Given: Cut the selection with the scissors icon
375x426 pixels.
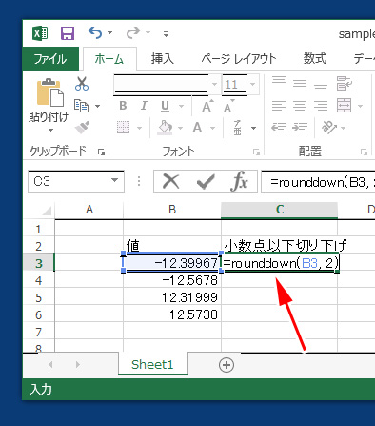Looking at the screenshot, I should pyautogui.click(x=82, y=84).
